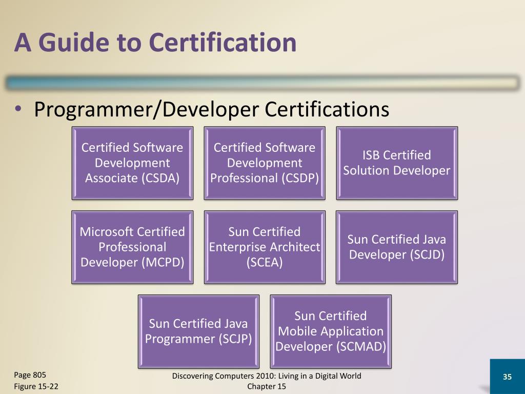The image size is (525, 394).
Task: Select the 'Sun Certified Enterprise Architect (SCEA)' box
Action: click(x=265, y=247)
